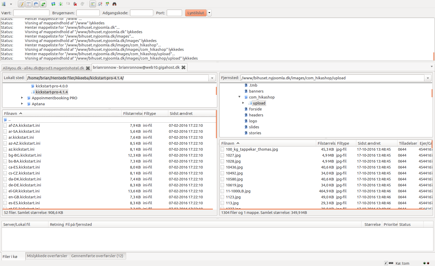
Task: Collapse the com_hikashop remote folder
Action: (x=239, y=97)
